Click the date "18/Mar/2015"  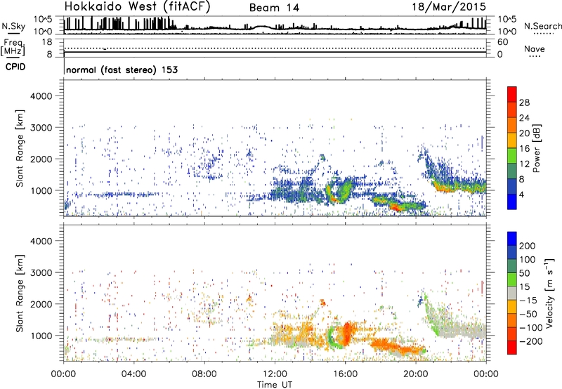(x=449, y=6)
